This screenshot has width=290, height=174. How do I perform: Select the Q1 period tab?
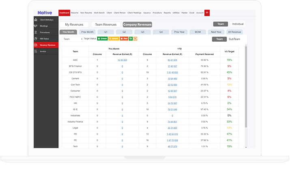[105, 32]
